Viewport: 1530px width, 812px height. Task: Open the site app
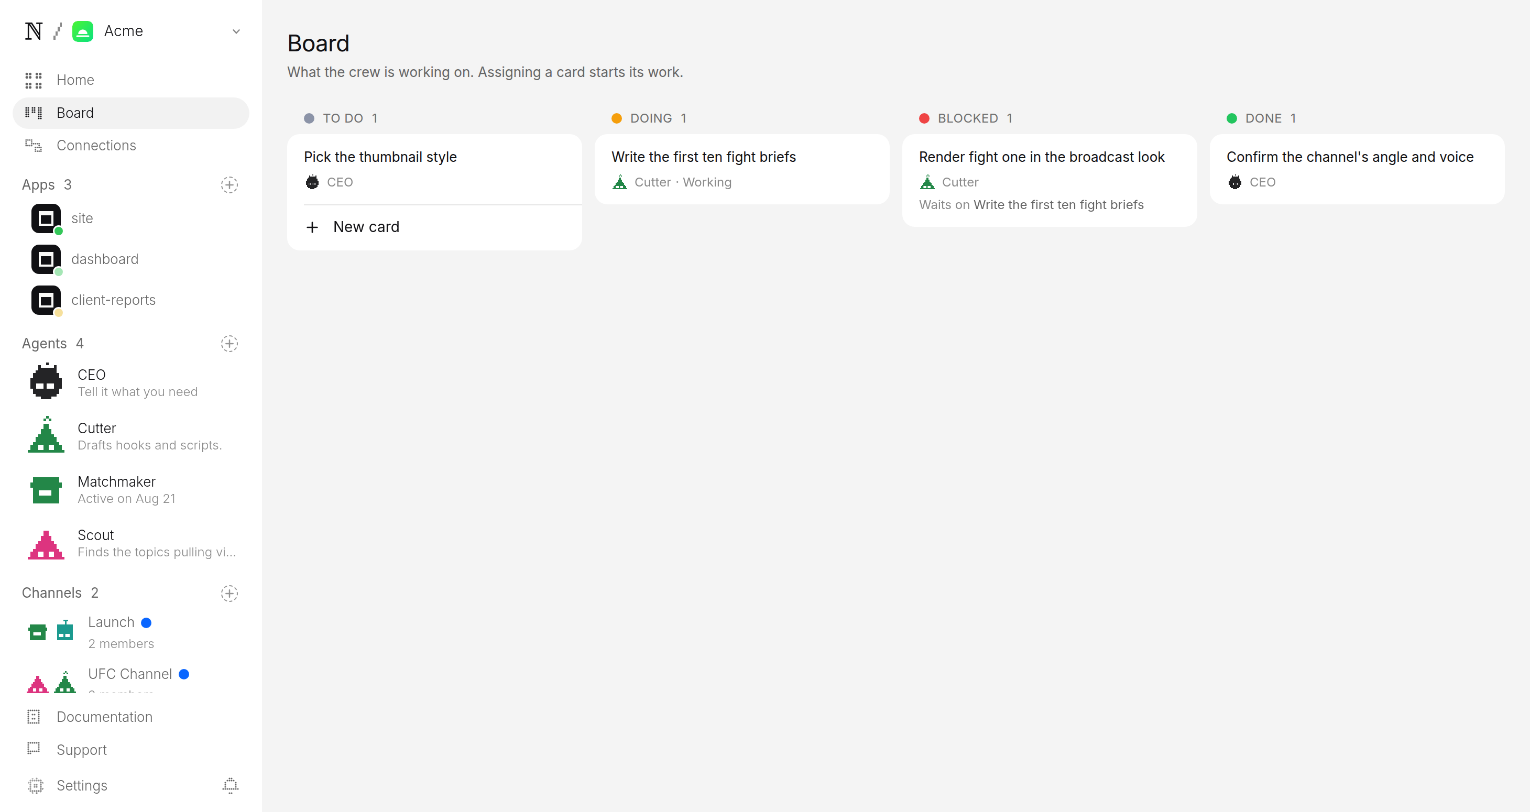[x=130, y=218]
